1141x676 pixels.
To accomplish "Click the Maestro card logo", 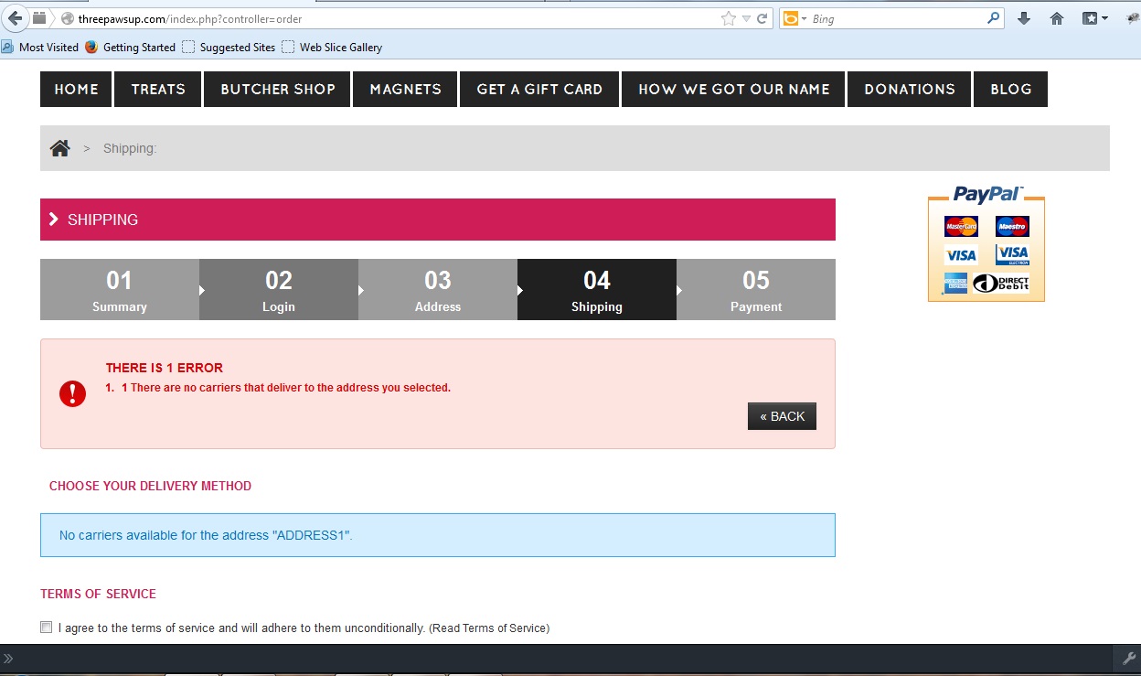I will tap(1012, 226).
